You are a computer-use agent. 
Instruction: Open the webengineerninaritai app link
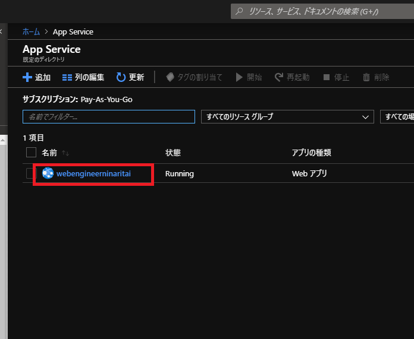pyautogui.click(x=93, y=174)
